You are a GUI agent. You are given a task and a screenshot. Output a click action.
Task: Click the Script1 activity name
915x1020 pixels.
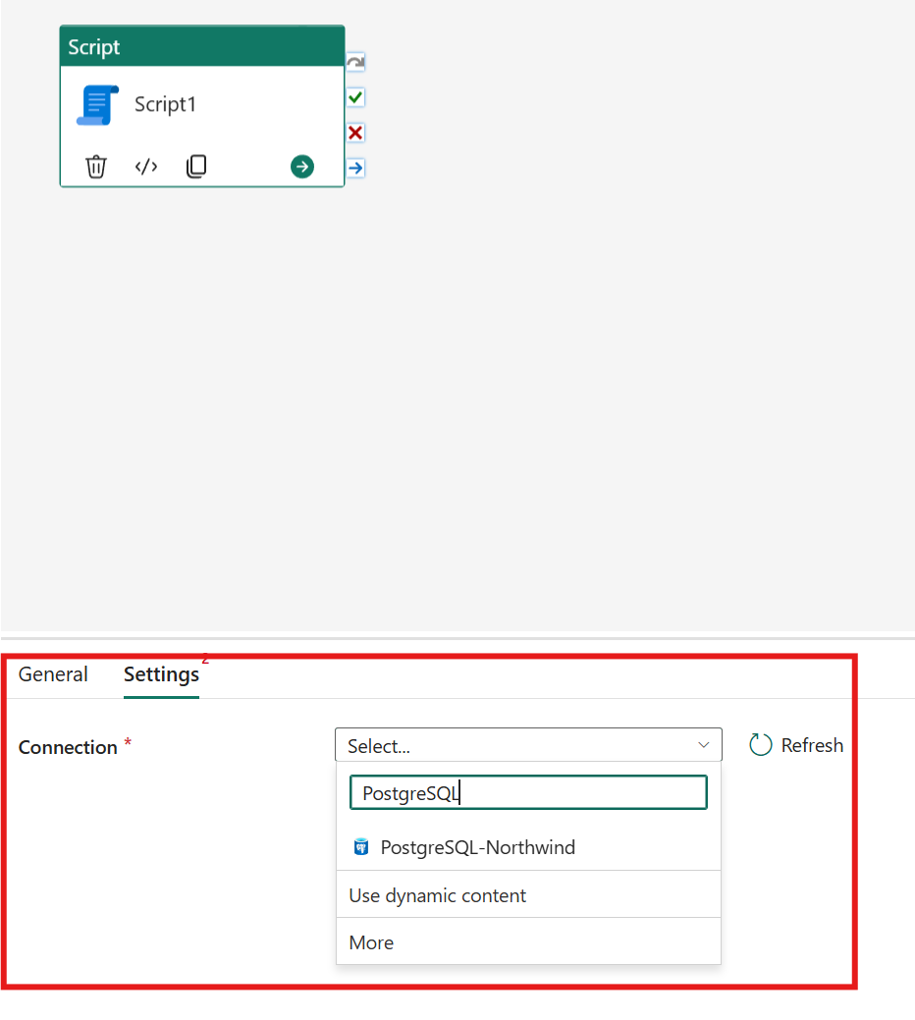165,105
